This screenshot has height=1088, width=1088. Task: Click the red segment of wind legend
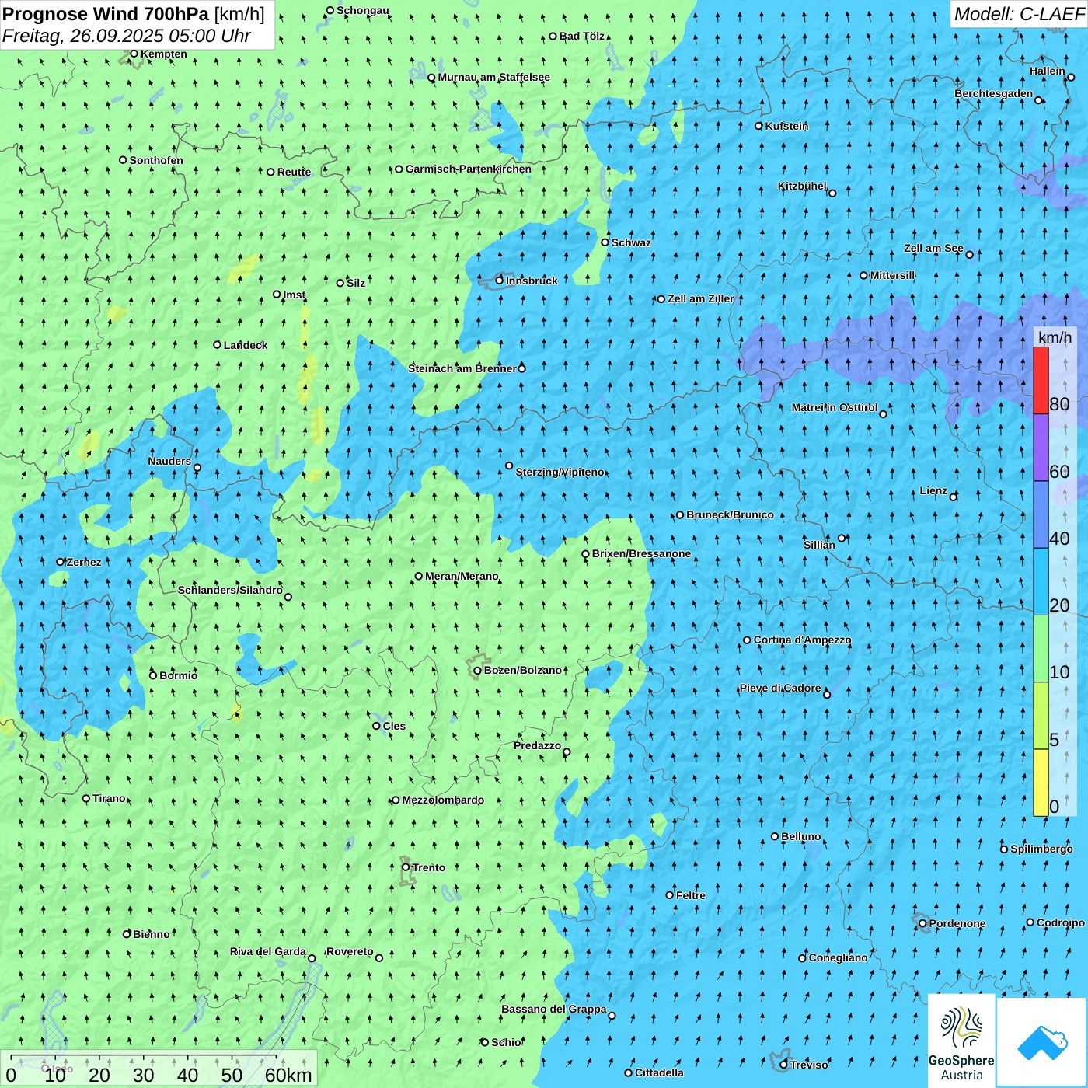tap(1041, 380)
